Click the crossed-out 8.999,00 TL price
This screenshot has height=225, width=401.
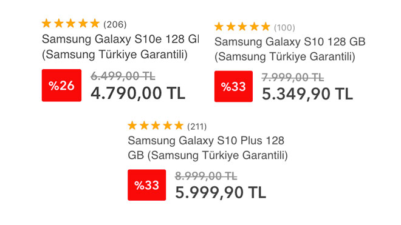[206, 176]
